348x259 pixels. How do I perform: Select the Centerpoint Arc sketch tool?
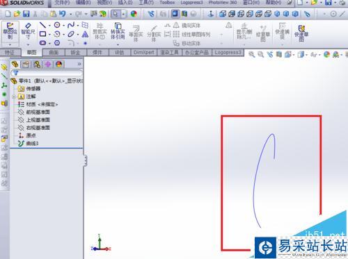coord(57,34)
